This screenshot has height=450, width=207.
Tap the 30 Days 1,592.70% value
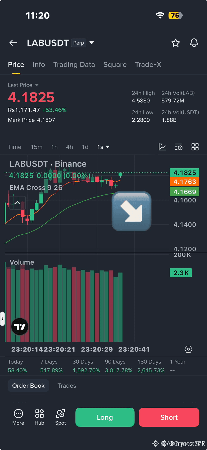click(x=86, y=370)
